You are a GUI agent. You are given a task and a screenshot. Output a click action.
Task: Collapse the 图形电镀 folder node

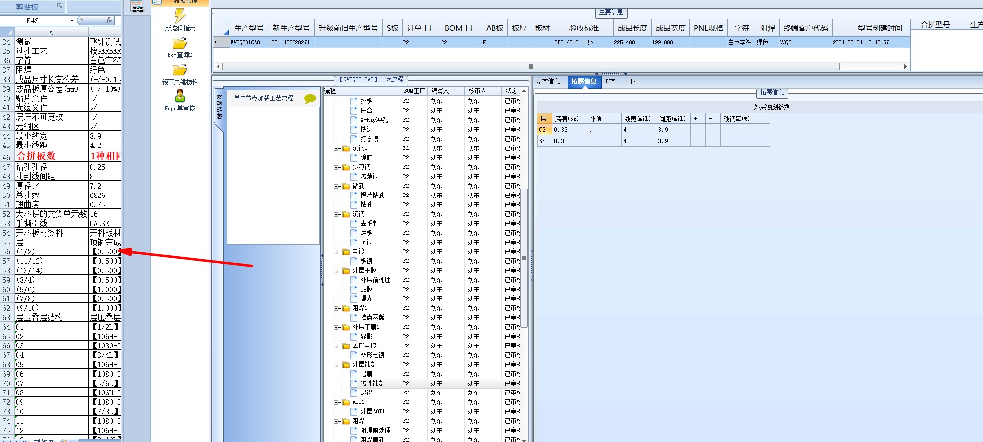tap(336, 346)
